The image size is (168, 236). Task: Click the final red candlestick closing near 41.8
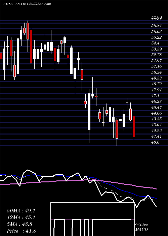134,126
